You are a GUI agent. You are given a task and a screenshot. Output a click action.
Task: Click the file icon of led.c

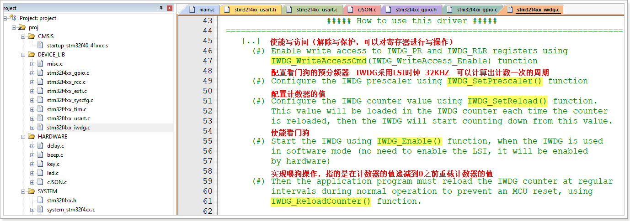(40, 173)
